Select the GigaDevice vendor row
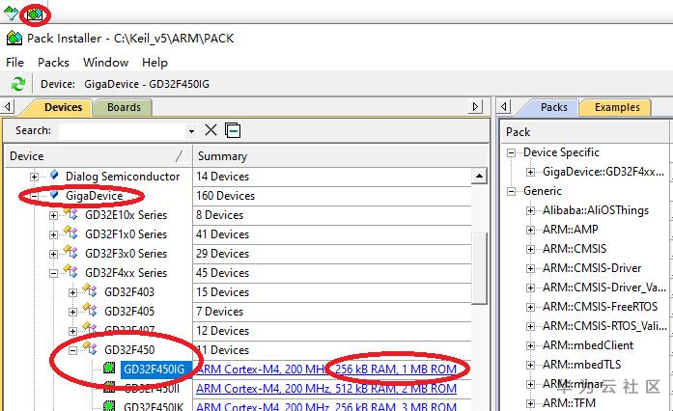This screenshot has height=411, width=673. 94,196
